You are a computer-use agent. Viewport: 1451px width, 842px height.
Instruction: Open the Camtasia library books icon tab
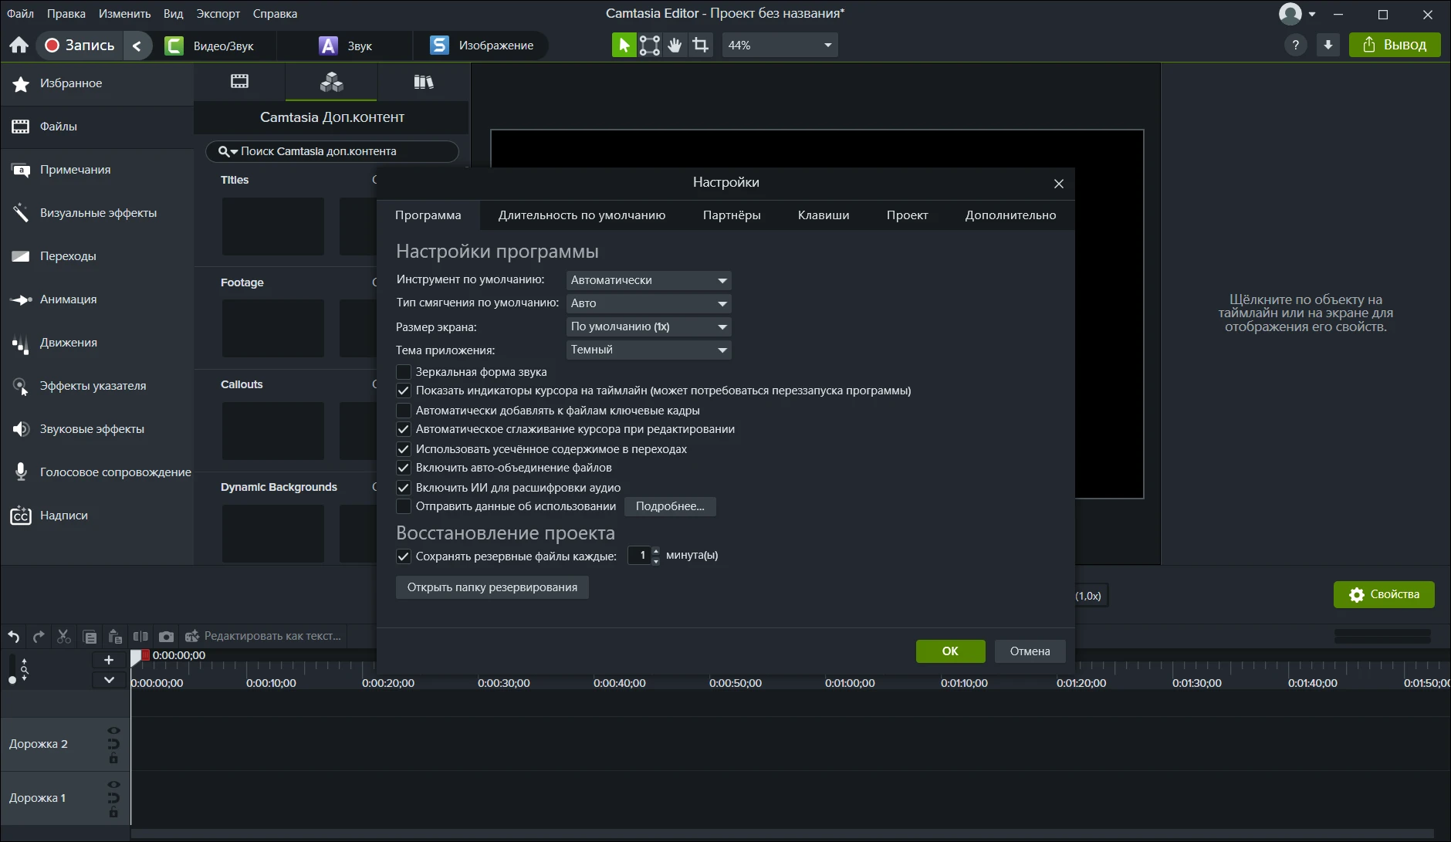click(x=423, y=82)
